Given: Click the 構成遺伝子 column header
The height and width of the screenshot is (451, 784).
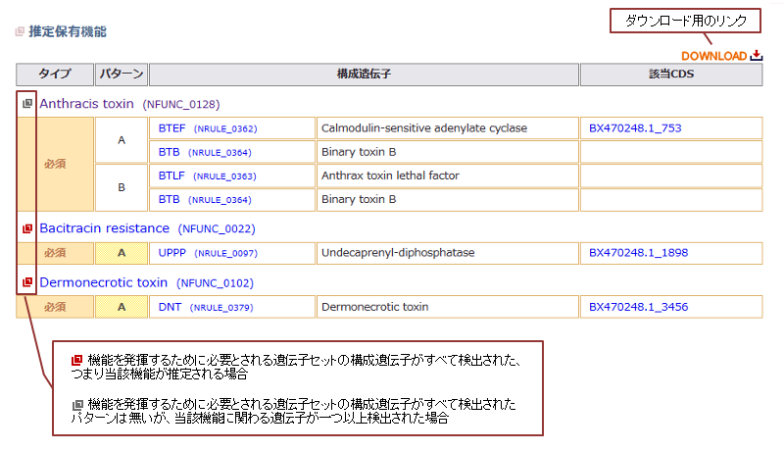Looking at the screenshot, I should tap(363, 75).
